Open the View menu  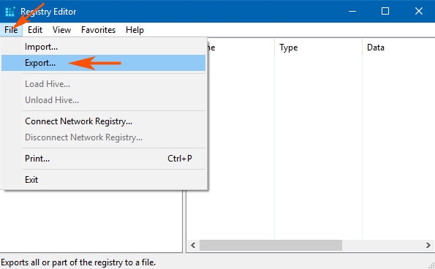click(x=61, y=30)
